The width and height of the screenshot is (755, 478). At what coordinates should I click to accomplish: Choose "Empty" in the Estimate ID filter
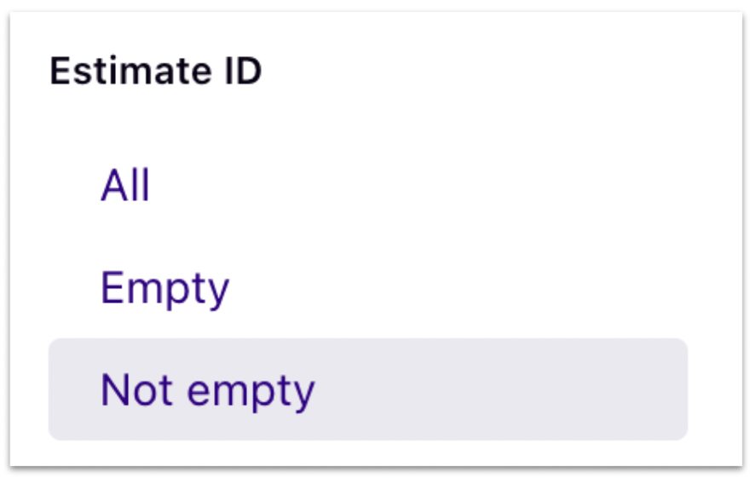click(x=368, y=288)
